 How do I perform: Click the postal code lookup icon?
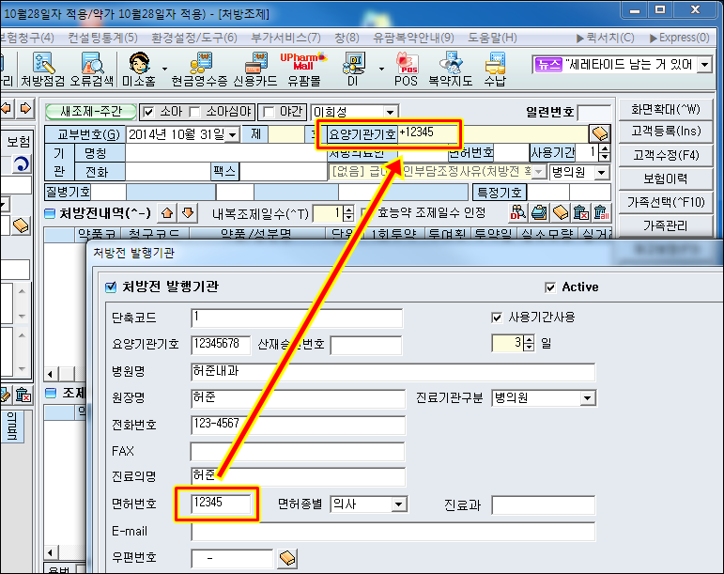287,559
